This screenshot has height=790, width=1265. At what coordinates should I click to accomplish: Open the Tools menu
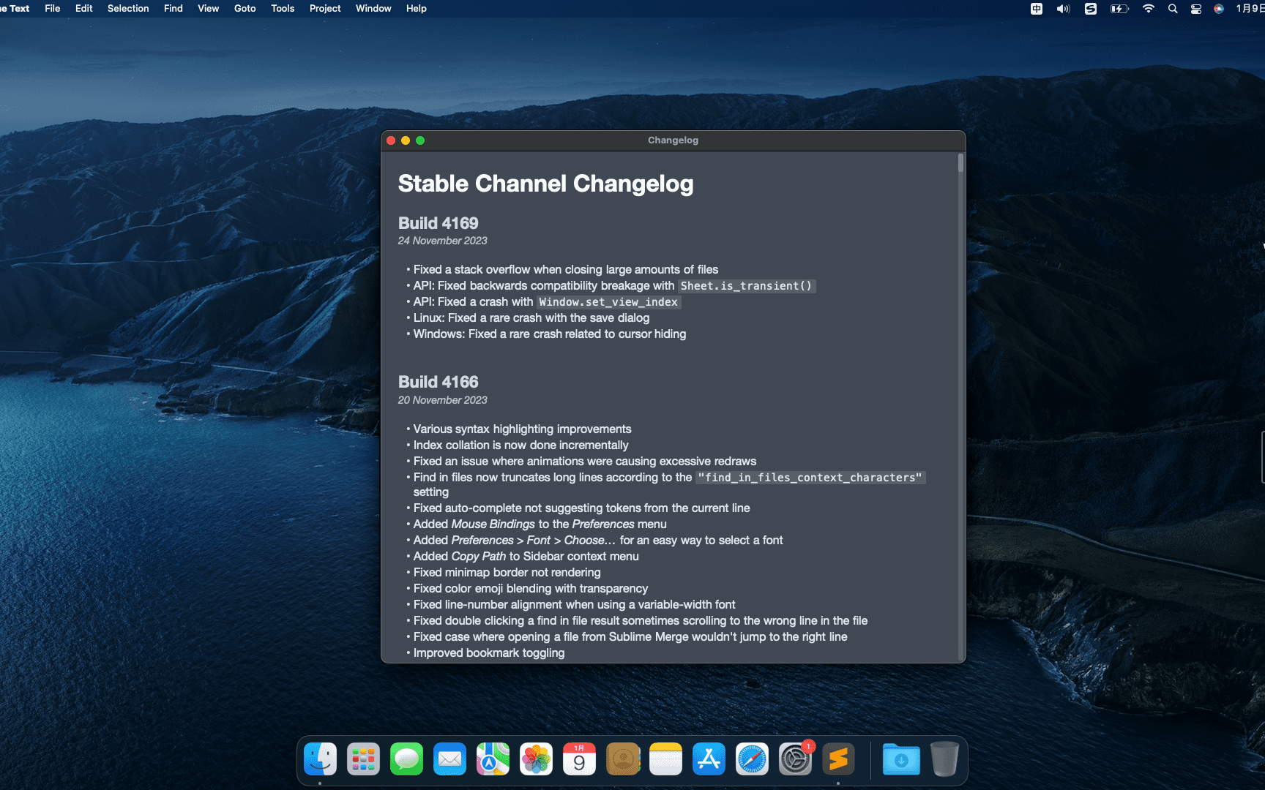tap(283, 9)
